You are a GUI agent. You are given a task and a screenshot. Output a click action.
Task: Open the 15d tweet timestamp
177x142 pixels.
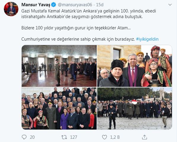[100, 5]
